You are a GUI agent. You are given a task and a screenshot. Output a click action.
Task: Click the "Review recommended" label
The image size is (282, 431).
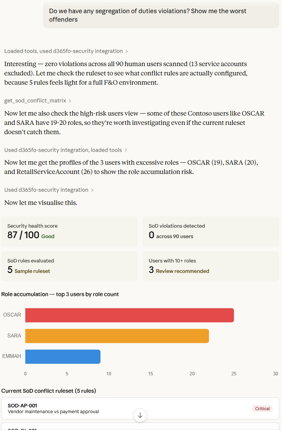(x=182, y=271)
